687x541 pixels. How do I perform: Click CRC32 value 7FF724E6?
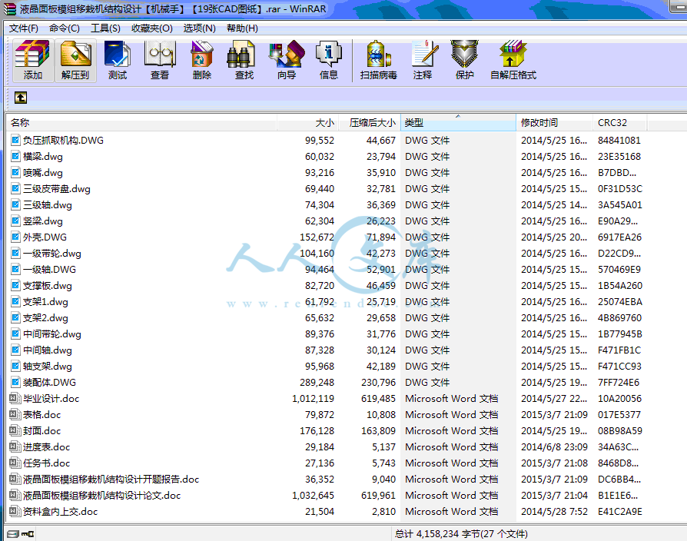click(x=619, y=383)
